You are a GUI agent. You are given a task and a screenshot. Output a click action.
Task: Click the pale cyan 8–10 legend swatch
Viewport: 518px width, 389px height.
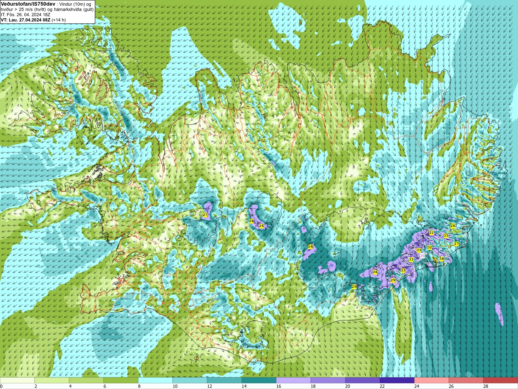(x=155, y=380)
